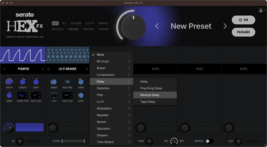267x147 pixels.
Task: Select Reverse Delay from the submenu
Action: (x=155, y=95)
